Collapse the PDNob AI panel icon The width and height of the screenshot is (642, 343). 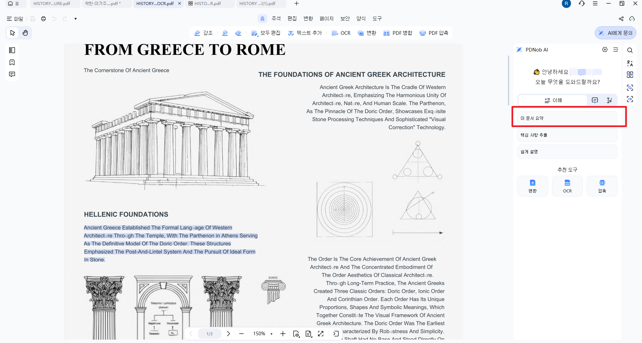616,50
